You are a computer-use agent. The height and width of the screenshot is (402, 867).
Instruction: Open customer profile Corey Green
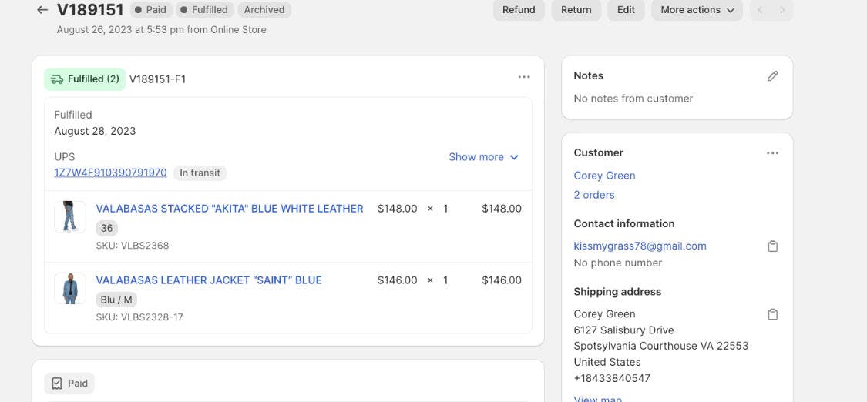coord(604,176)
